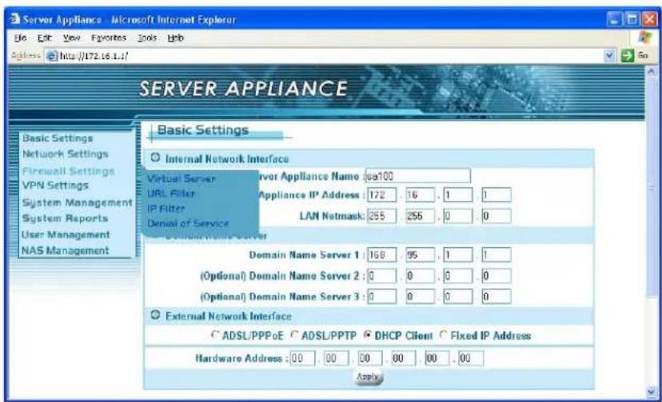
Task: Click scrollbar down arrow
Action: pos(652,392)
